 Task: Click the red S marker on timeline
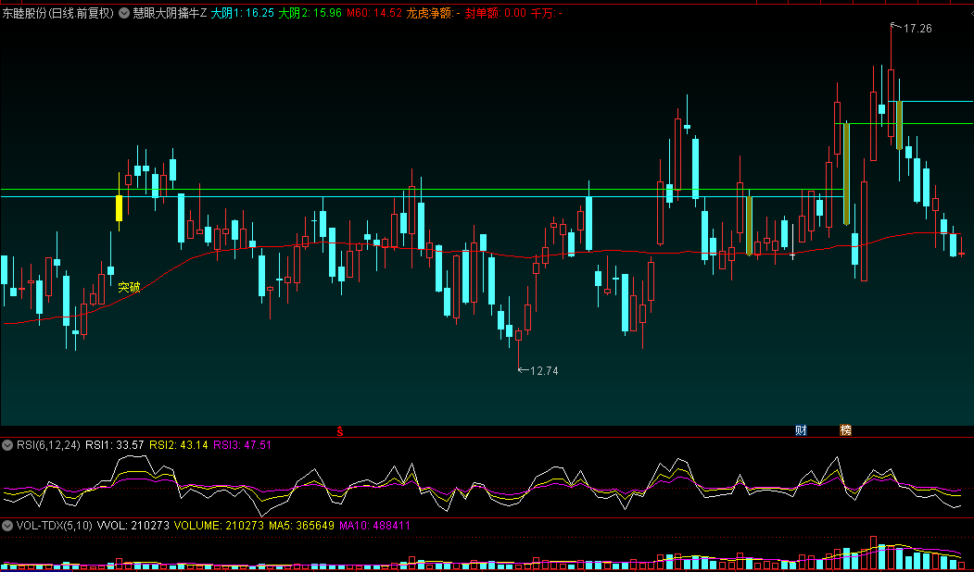[x=340, y=431]
